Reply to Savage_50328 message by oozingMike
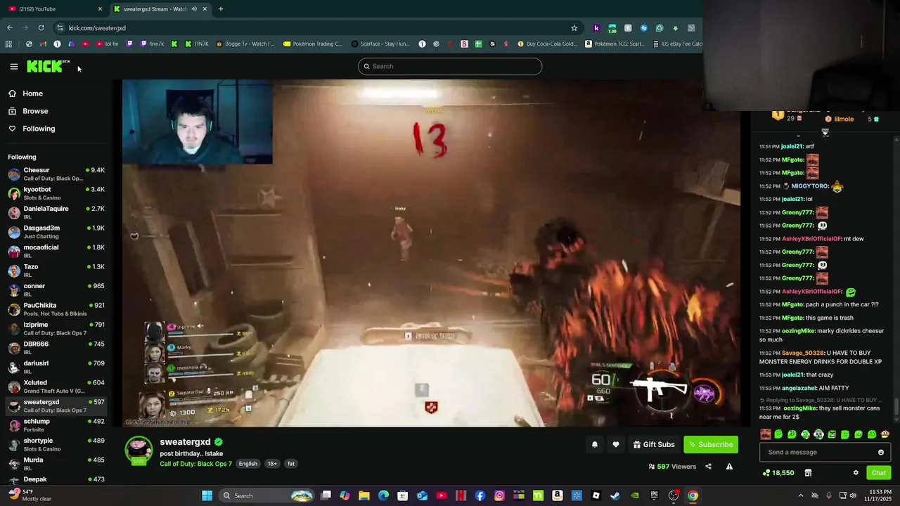 click(x=825, y=408)
